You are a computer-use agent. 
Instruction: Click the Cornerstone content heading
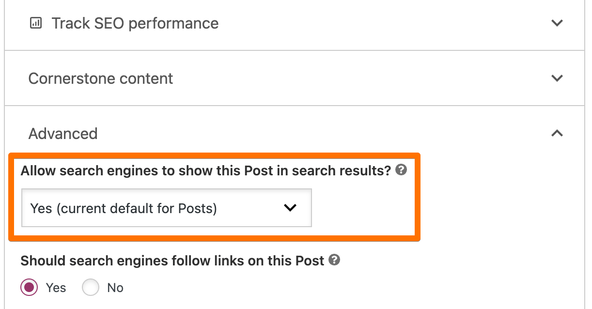click(101, 78)
